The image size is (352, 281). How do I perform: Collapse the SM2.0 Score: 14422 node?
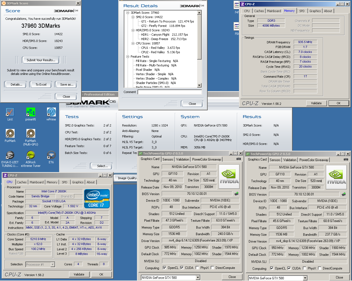(133, 17)
